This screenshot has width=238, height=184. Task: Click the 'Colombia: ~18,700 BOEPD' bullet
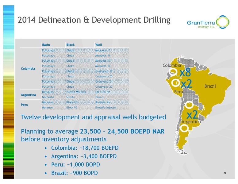(x=85, y=148)
